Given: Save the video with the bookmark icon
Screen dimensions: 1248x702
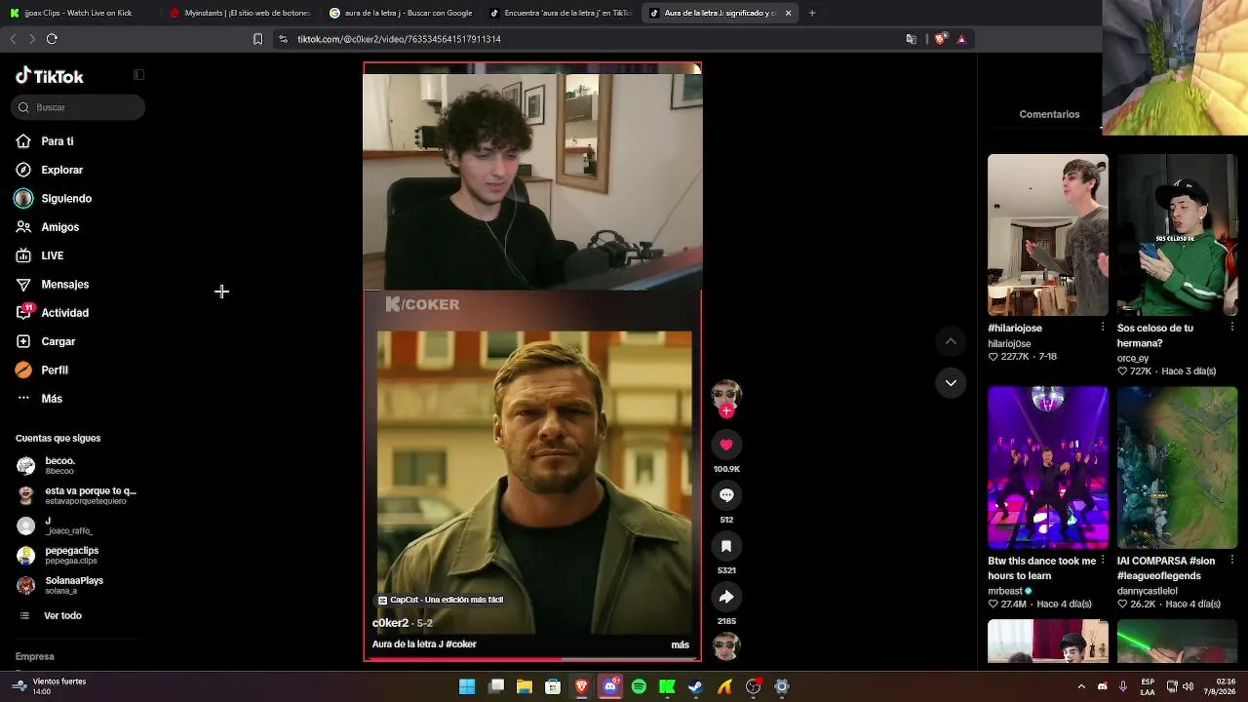Looking at the screenshot, I should pos(726,546).
